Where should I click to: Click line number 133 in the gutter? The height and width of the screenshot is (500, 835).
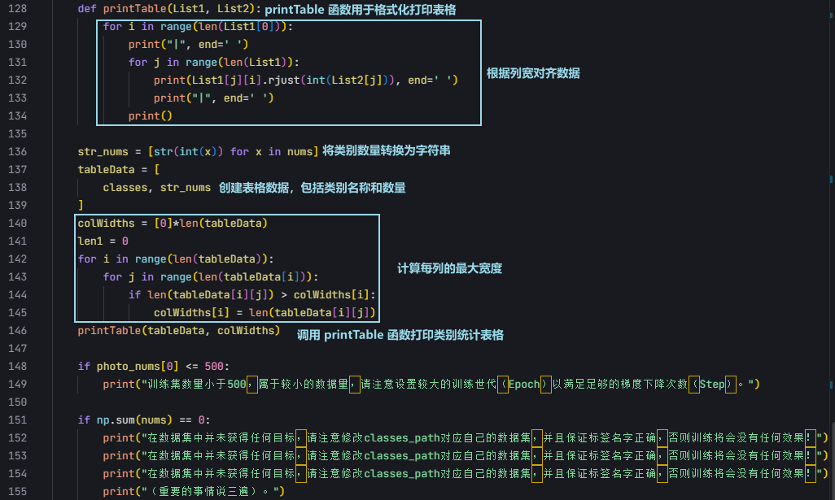[x=18, y=98]
